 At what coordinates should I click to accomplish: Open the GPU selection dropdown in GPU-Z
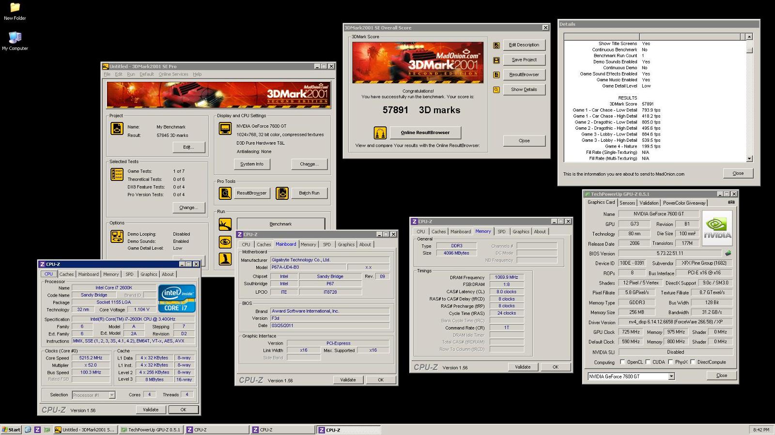click(671, 376)
